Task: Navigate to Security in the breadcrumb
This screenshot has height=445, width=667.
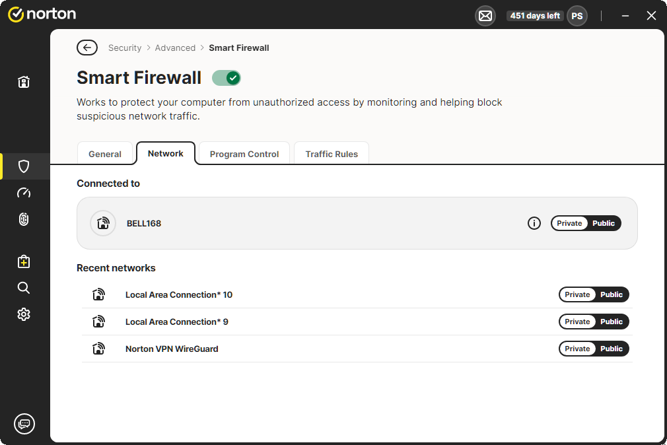Action: pos(125,48)
